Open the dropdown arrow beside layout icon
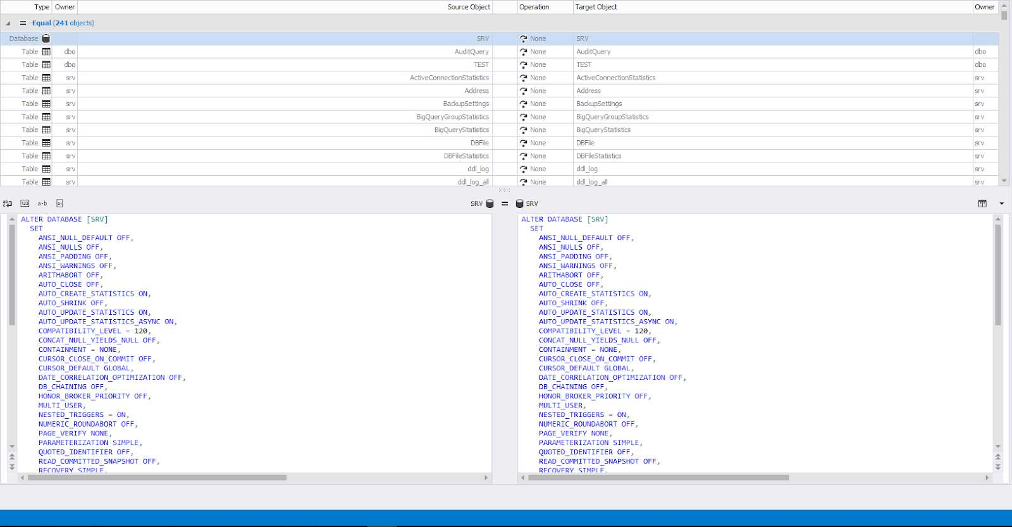 point(1001,203)
